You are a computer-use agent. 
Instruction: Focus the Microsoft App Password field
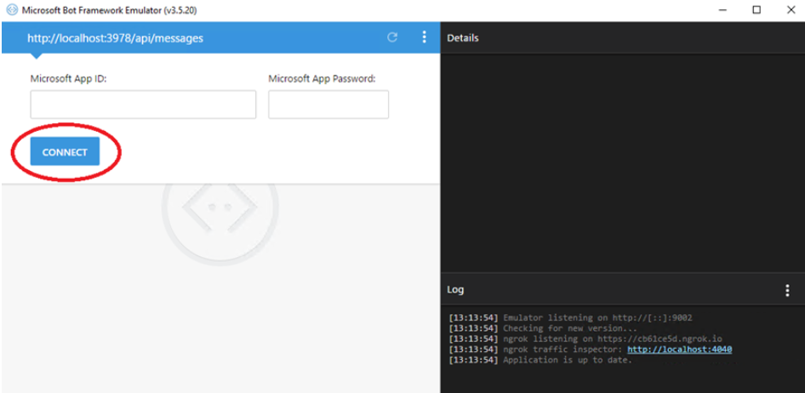tap(328, 105)
